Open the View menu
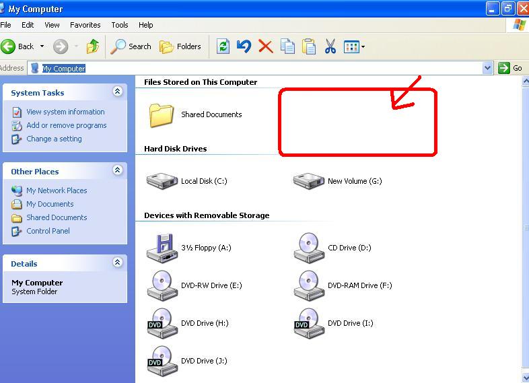This screenshot has height=383, width=529. coord(52,25)
